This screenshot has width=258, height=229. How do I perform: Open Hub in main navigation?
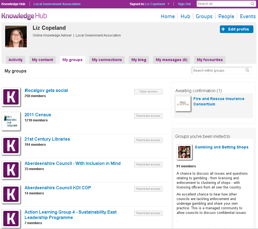coord(185,16)
